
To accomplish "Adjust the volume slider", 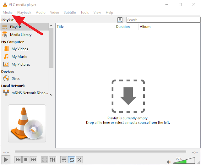I will pyautogui.click(x=184, y=161).
